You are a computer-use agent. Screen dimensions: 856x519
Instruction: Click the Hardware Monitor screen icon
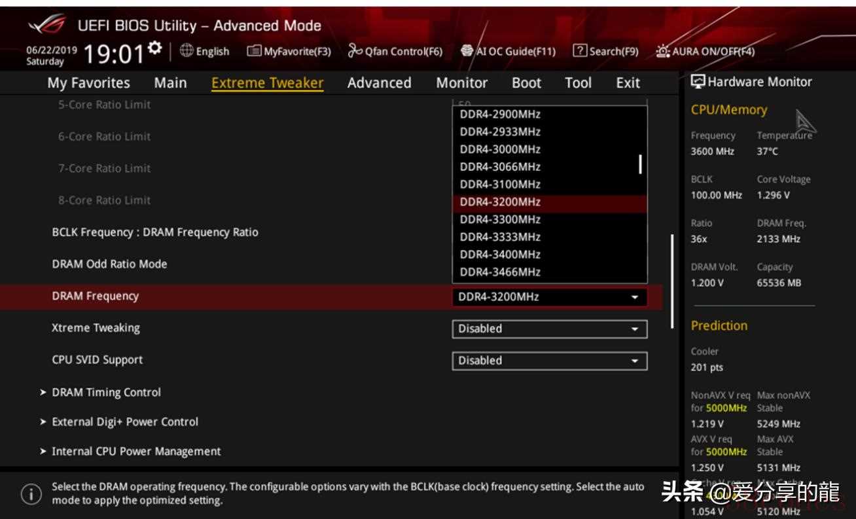pos(698,82)
